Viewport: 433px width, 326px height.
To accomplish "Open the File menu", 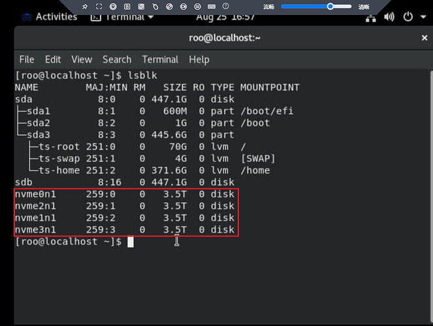I will coord(27,59).
